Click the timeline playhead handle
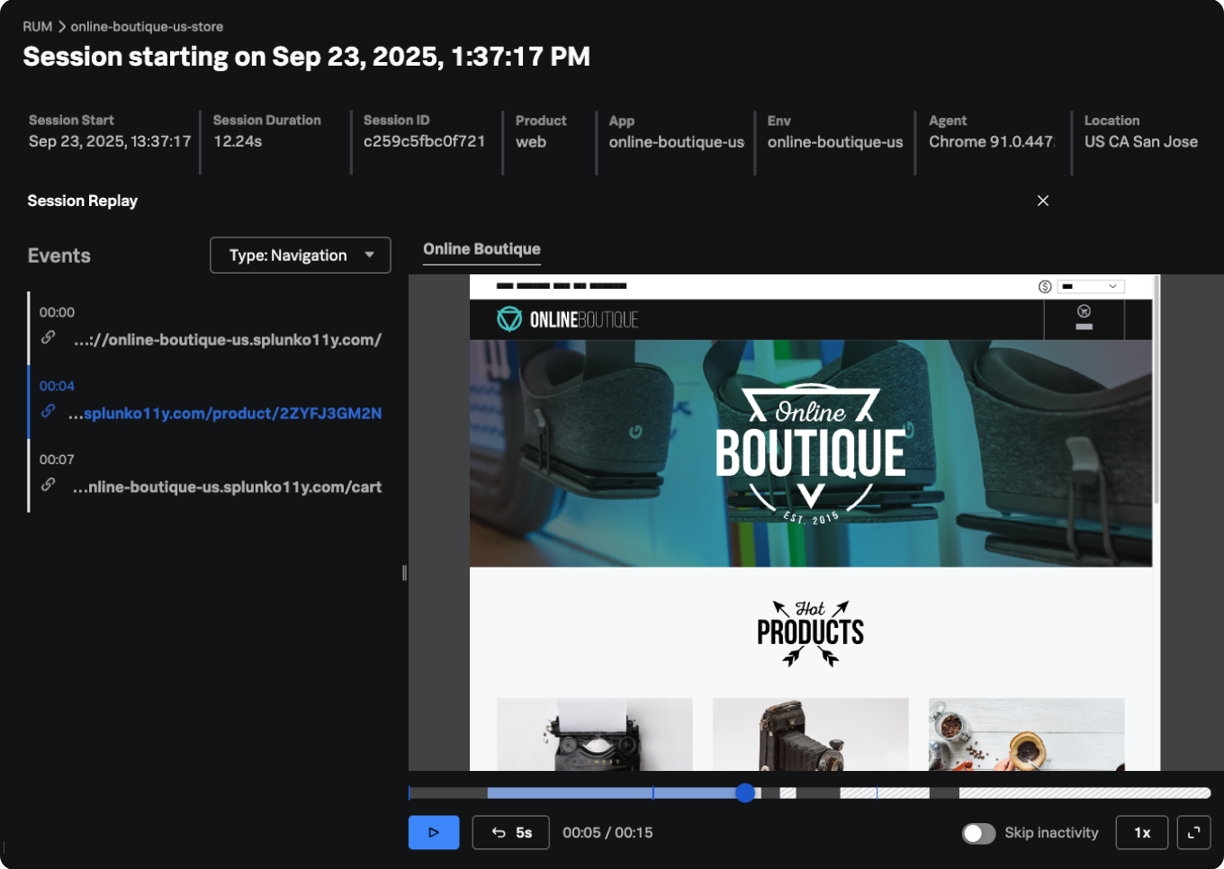This screenshot has height=869, width=1224. pos(745,793)
